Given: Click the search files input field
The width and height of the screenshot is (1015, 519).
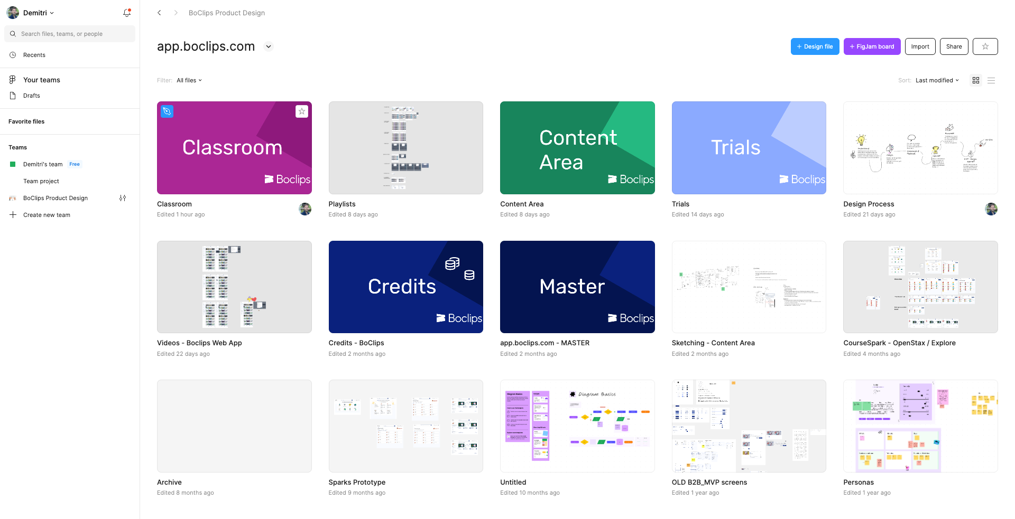Looking at the screenshot, I should 70,34.
